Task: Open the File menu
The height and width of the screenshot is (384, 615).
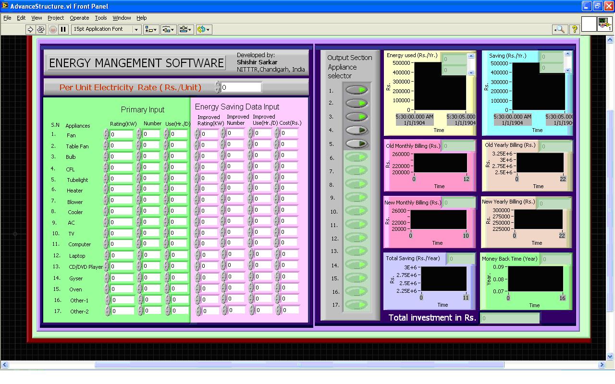Action: coord(7,18)
